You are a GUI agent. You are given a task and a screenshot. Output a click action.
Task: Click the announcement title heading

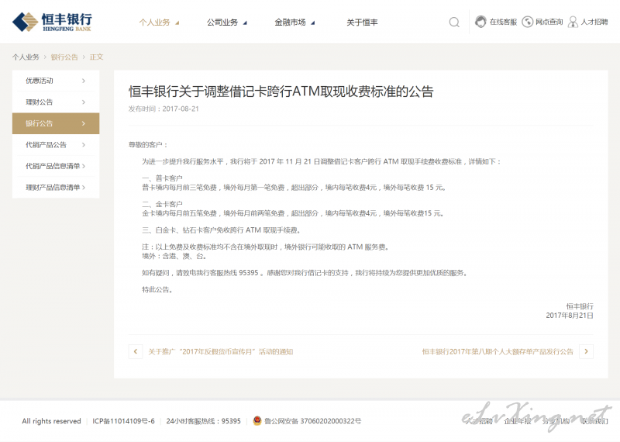click(281, 92)
